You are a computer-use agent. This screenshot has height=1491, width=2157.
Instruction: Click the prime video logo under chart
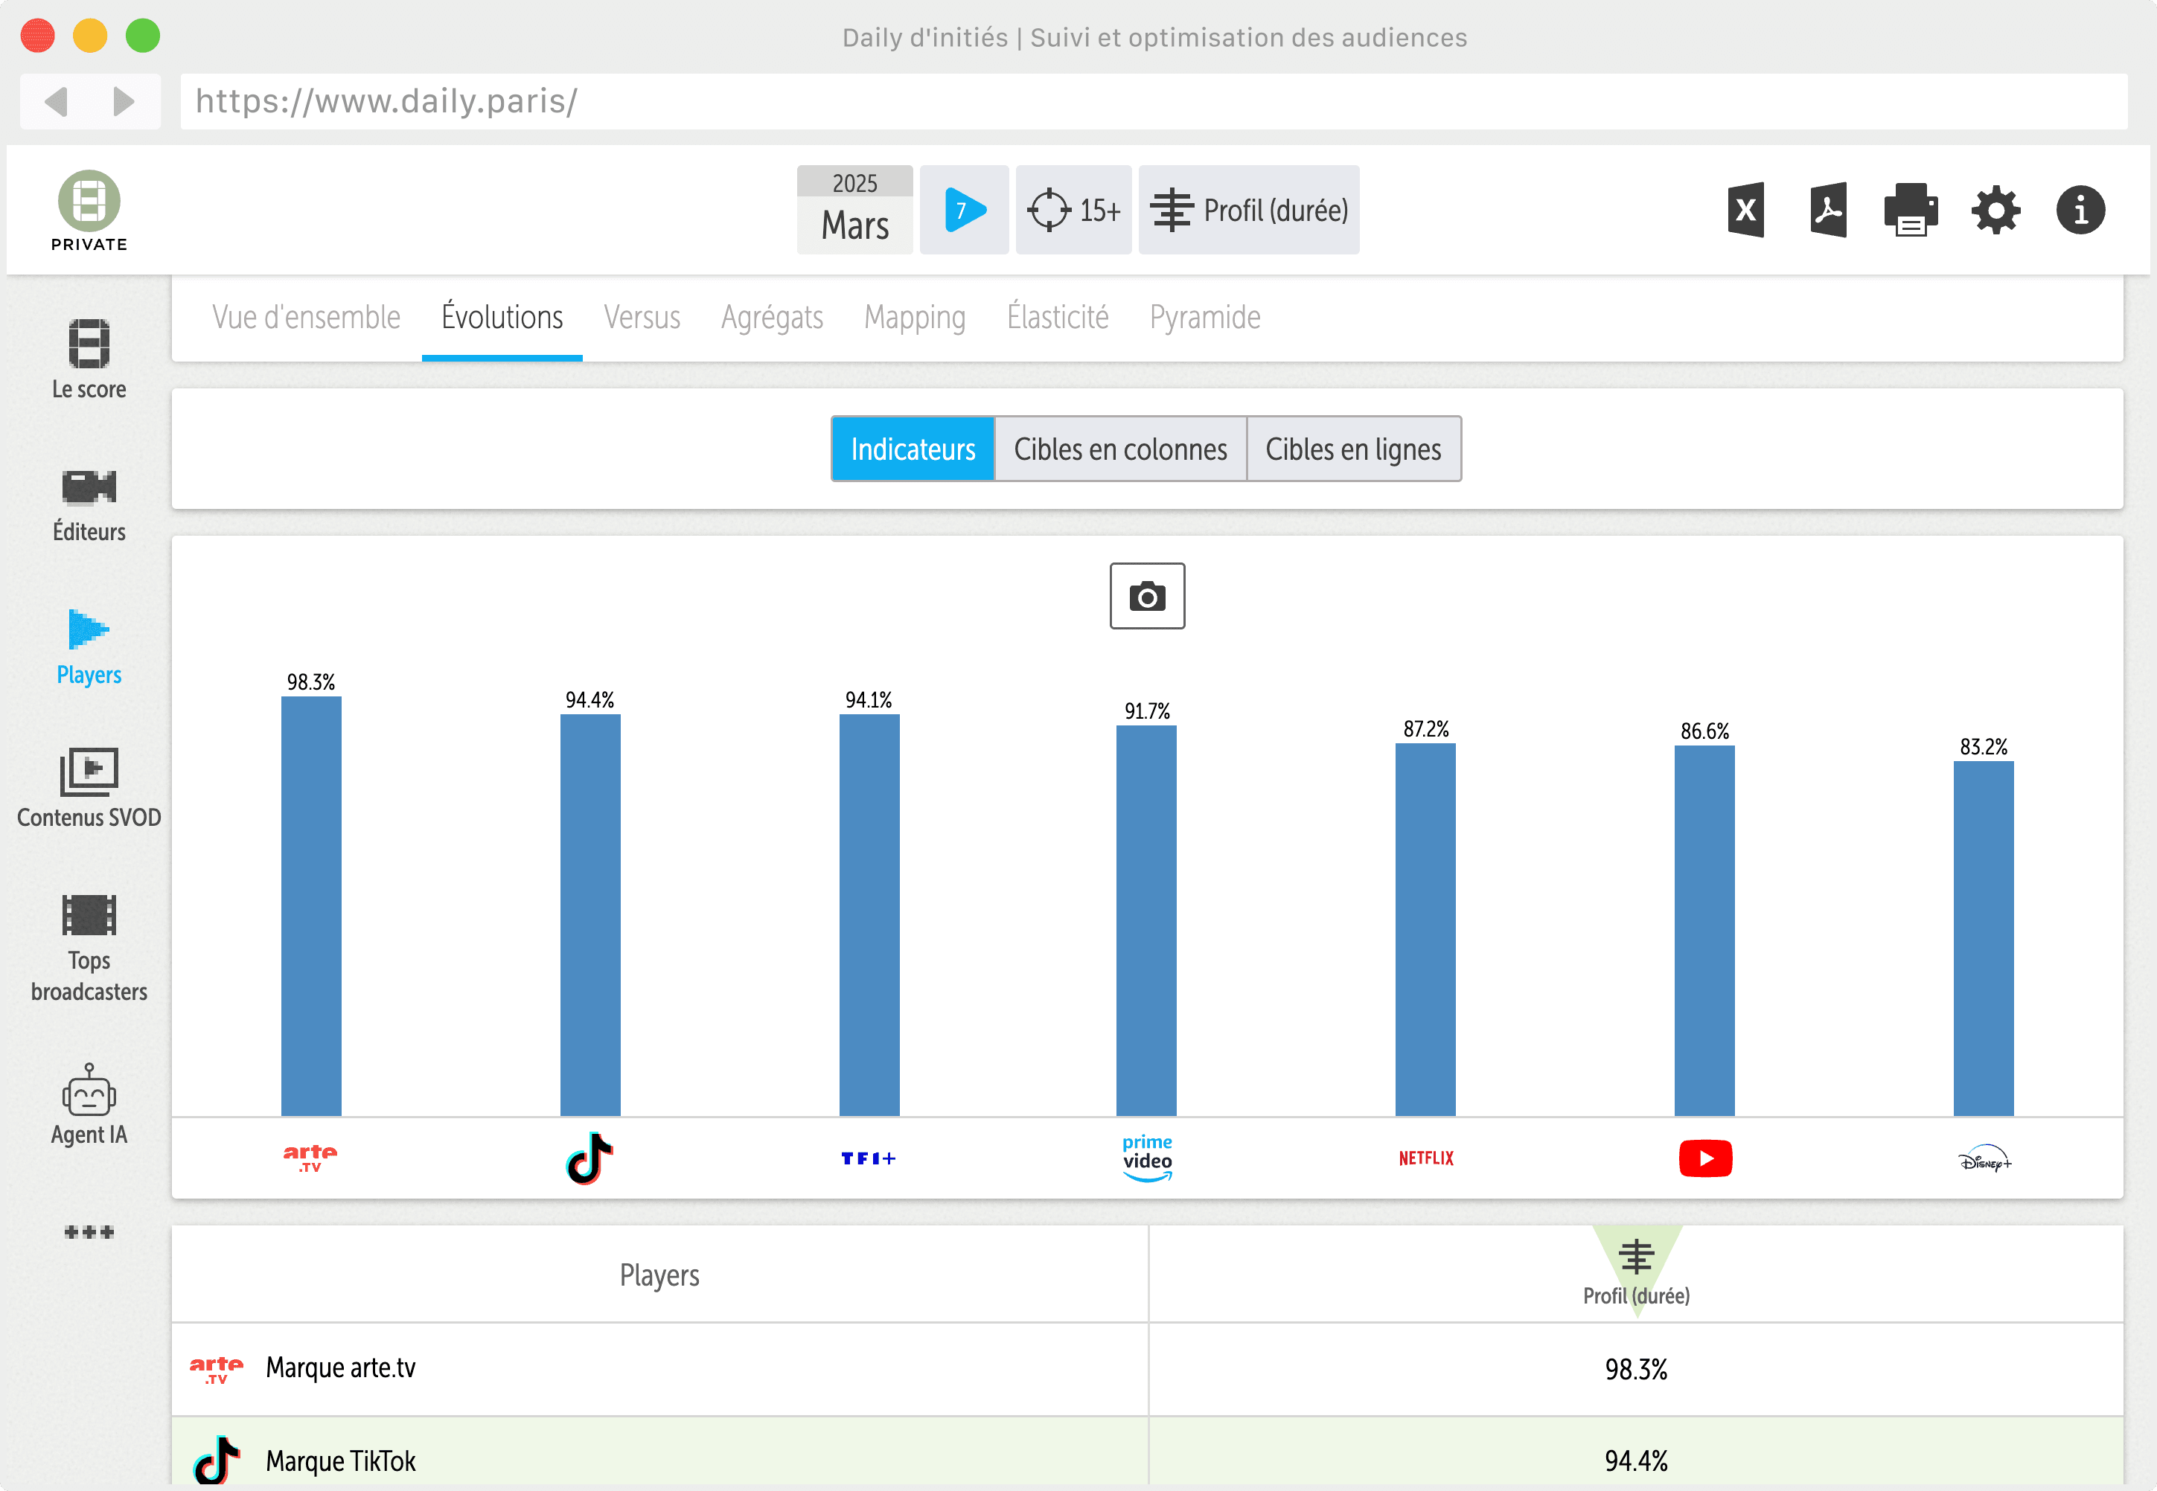(x=1147, y=1158)
